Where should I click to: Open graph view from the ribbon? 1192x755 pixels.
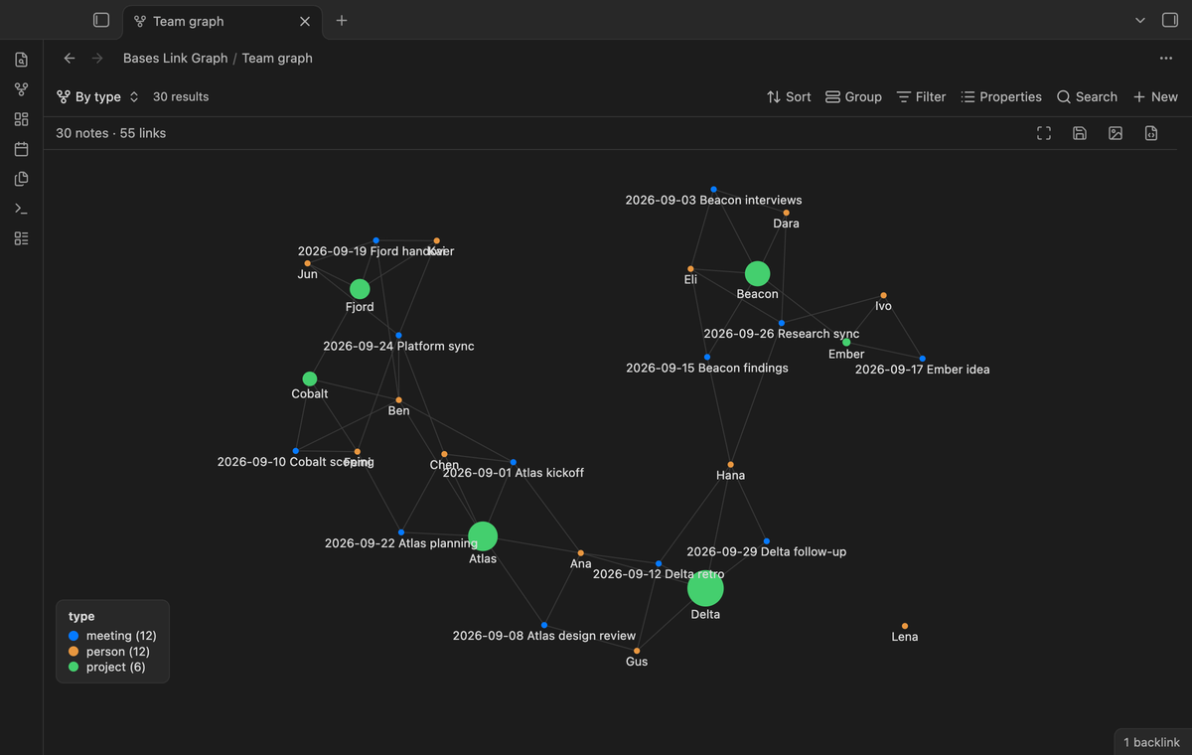(21, 89)
